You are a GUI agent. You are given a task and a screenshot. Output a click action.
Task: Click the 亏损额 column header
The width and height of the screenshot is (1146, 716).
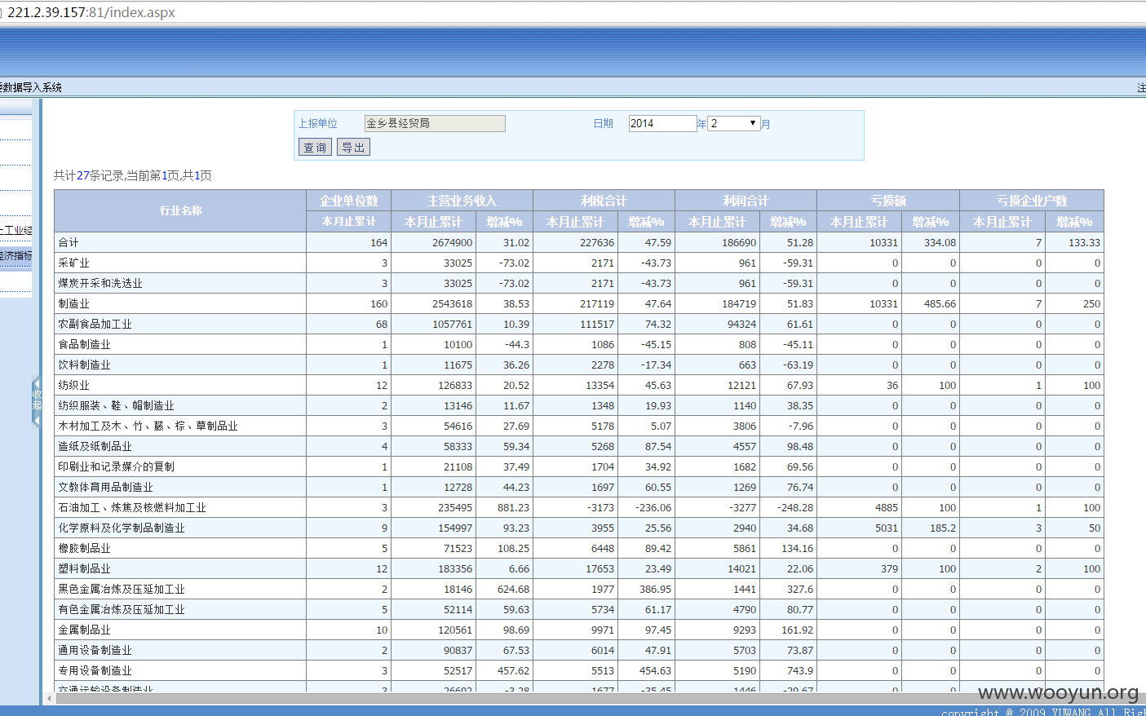[x=888, y=201]
